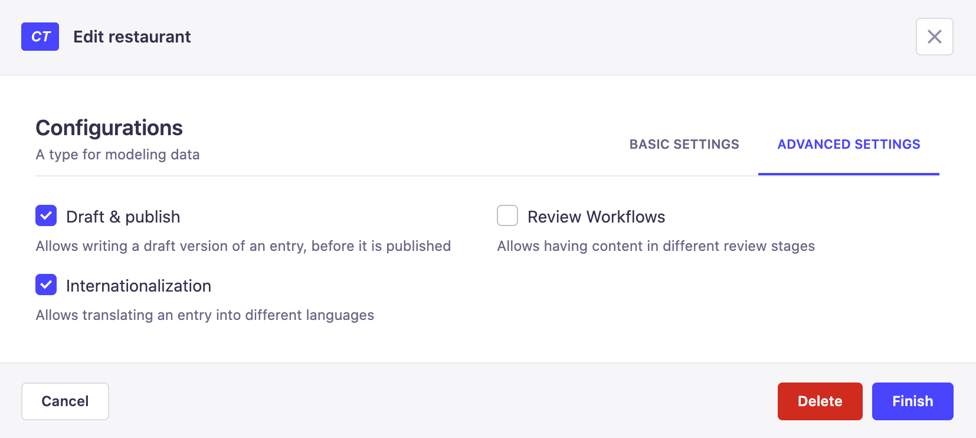This screenshot has width=976, height=438.
Task: Click the translating entry description text
Action: pos(205,315)
